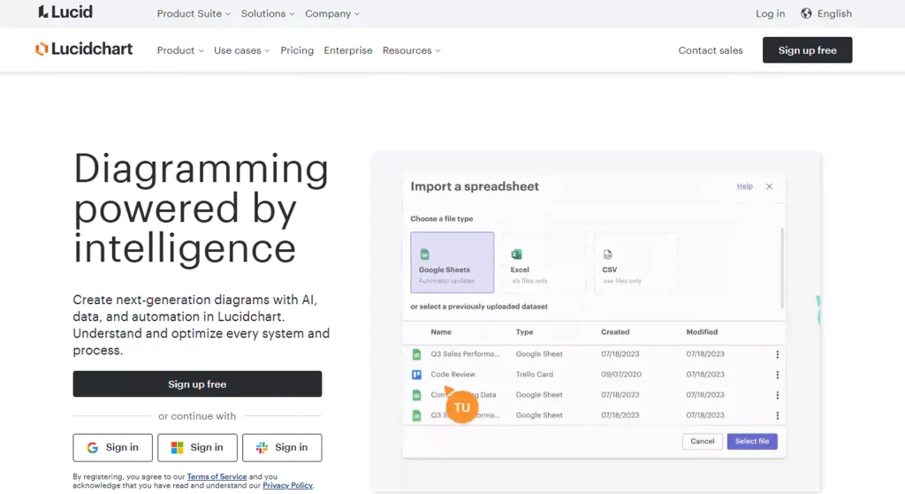Open the Resources dropdown
905x494 pixels.
(x=412, y=50)
